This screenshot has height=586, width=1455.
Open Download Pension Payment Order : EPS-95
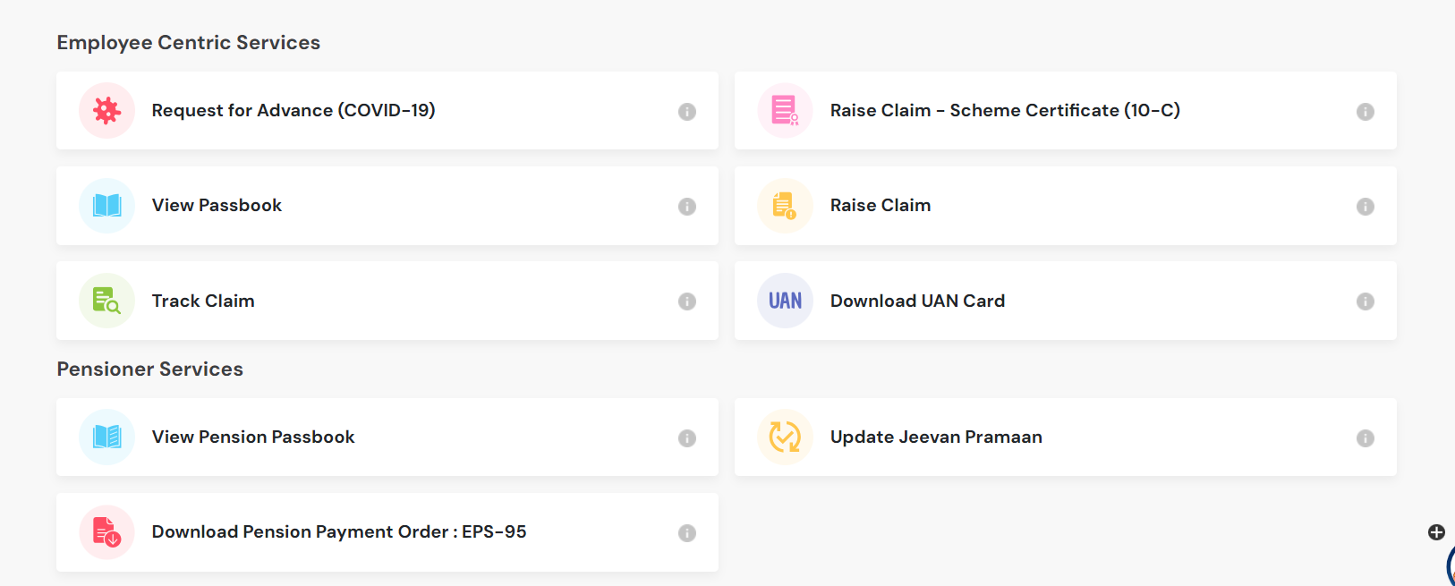[x=339, y=531]
